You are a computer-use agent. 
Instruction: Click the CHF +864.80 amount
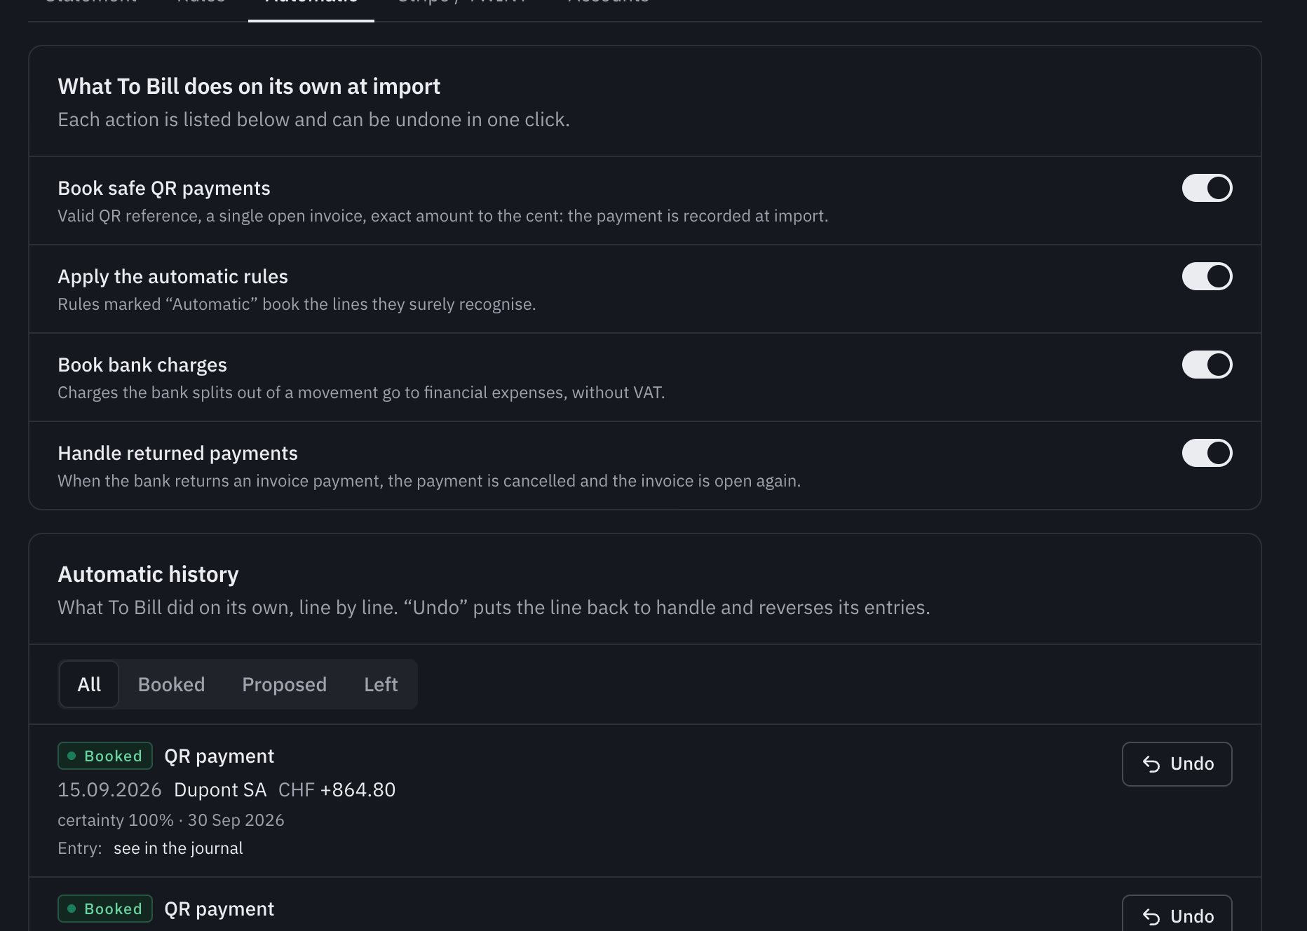point(337,790)
